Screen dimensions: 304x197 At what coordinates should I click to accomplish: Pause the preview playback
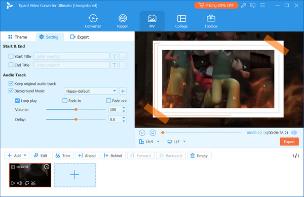[142, 133]
